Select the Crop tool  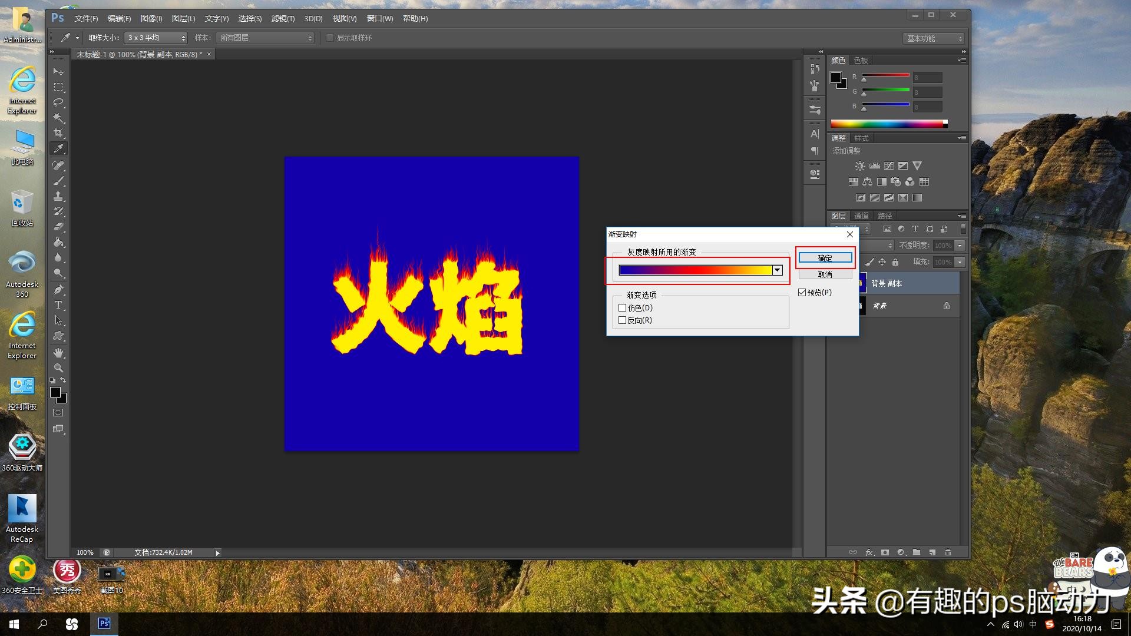point(58,133)
